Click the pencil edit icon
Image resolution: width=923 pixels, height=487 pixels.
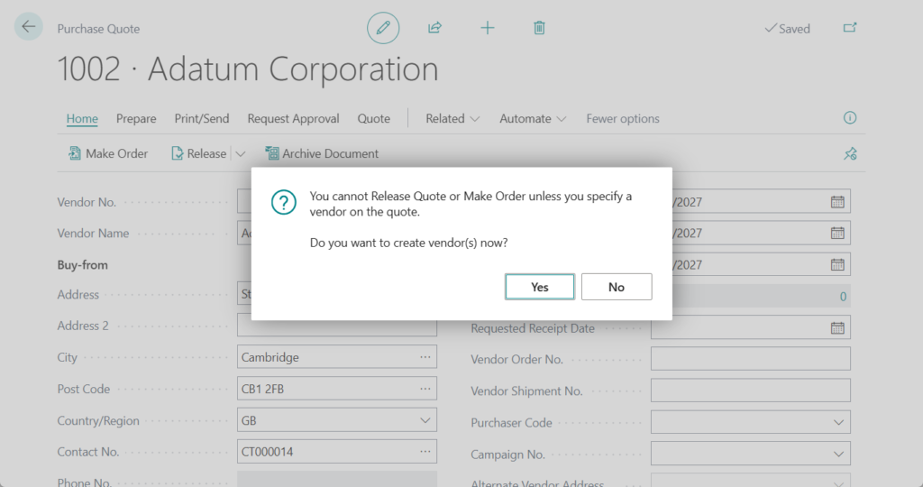[x=383, y=28]
